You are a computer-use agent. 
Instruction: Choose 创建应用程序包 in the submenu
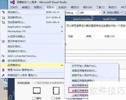tap(78, 90)
